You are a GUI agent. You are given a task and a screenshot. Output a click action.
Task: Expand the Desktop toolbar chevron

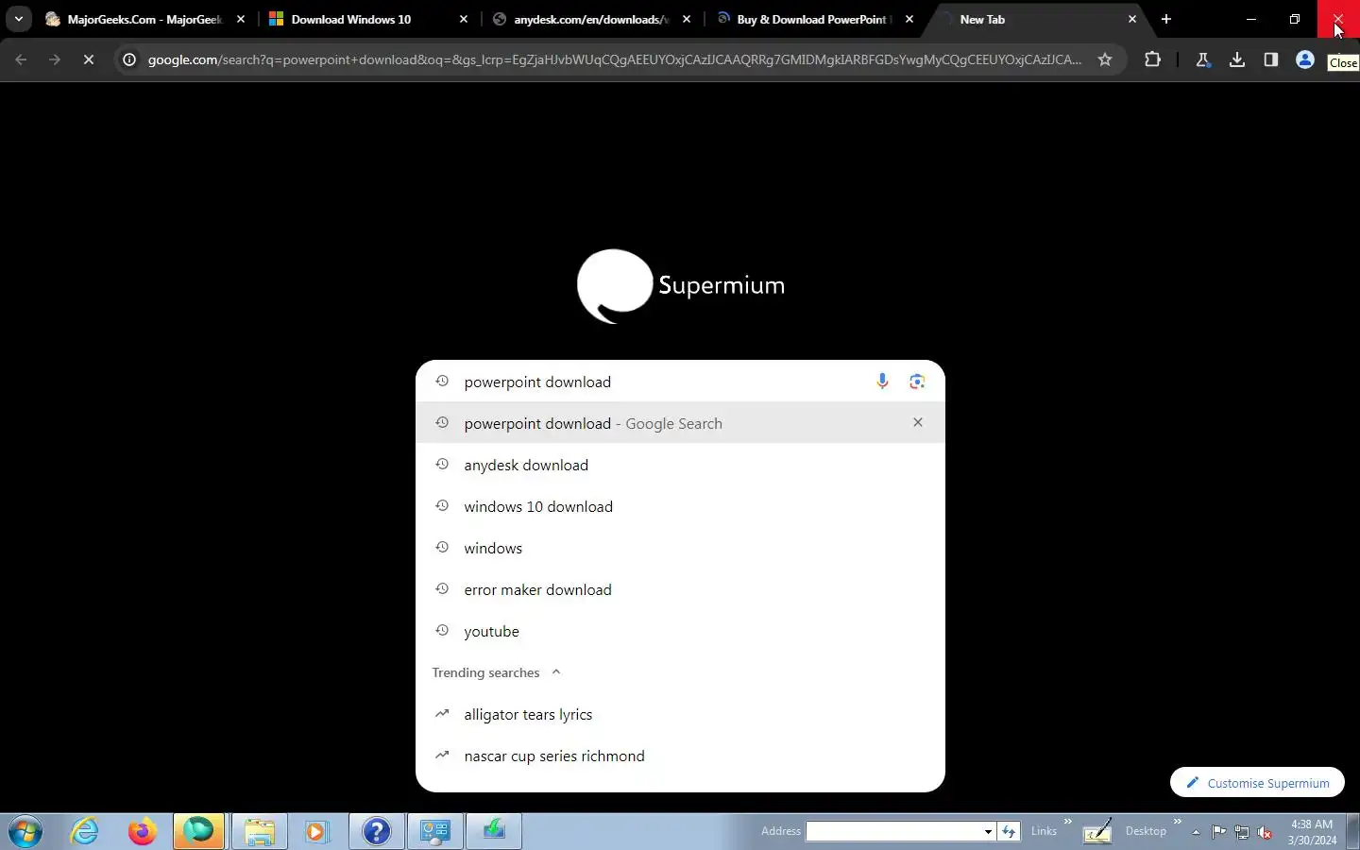[x=1178, y=822]
